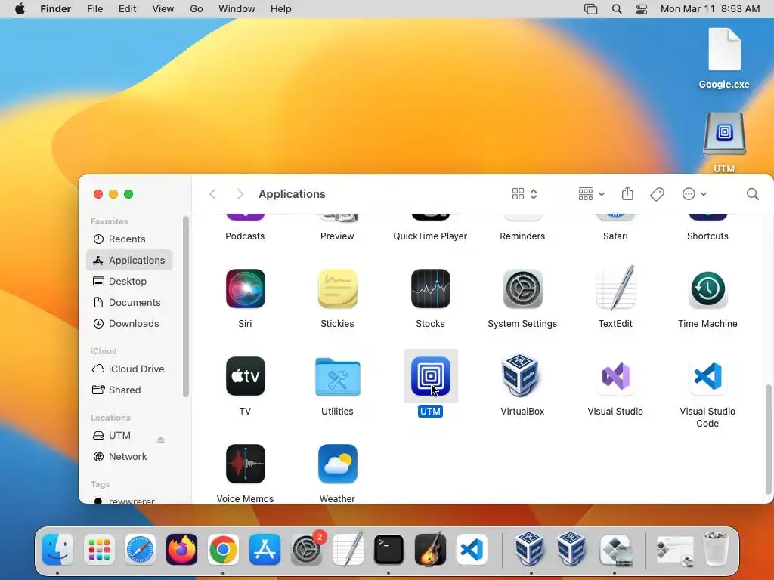
Task: Open Control Center in menu bar
Action: pyautogui.click(x=641, y=9)
